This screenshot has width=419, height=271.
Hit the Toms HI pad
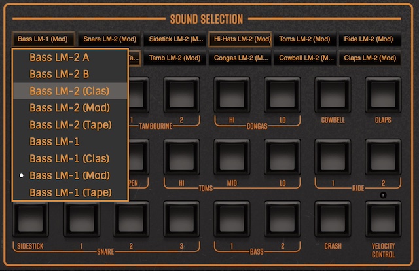(181, 157)
